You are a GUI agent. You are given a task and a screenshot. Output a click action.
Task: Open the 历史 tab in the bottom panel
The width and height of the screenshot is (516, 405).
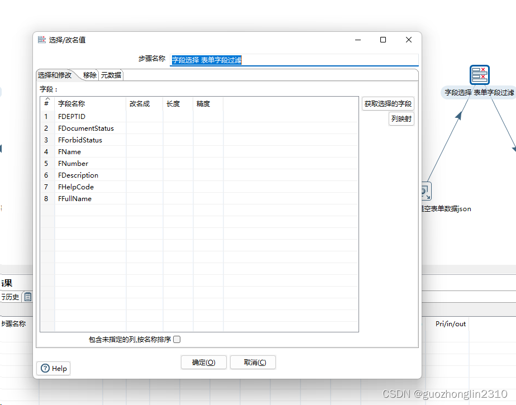click(x=11, y=297)
